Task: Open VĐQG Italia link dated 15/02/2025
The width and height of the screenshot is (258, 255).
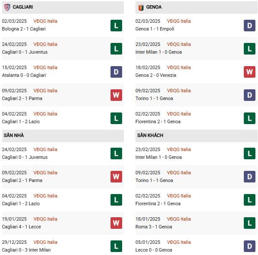Action: [x=45, y=67]
